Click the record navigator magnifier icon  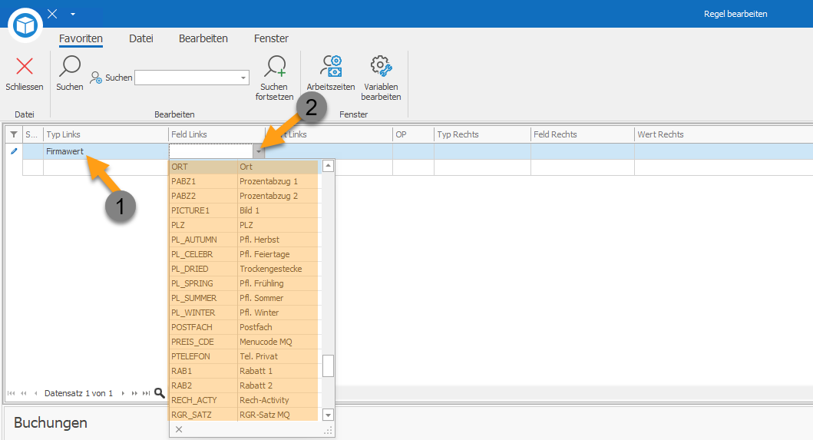tap(160, 393)
